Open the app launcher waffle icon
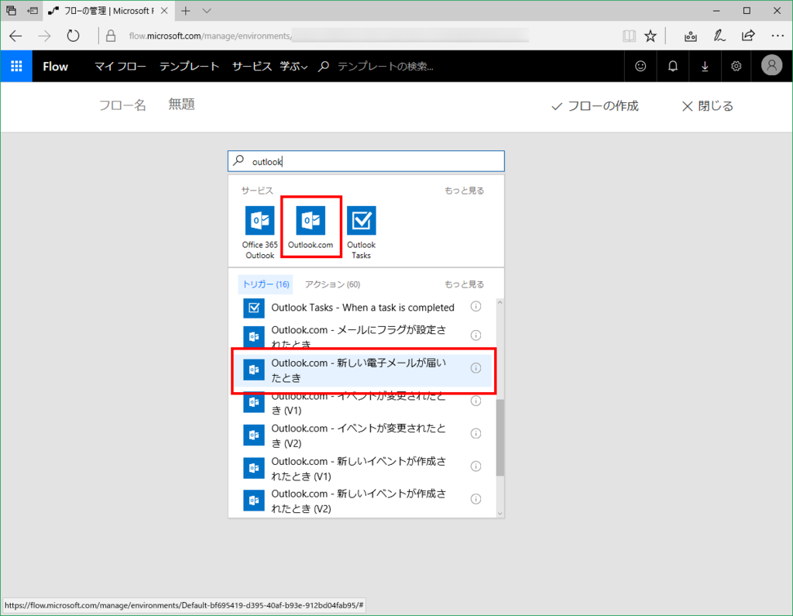The height and width of the screenshot is (616, 793). click(x=16, y=67)
